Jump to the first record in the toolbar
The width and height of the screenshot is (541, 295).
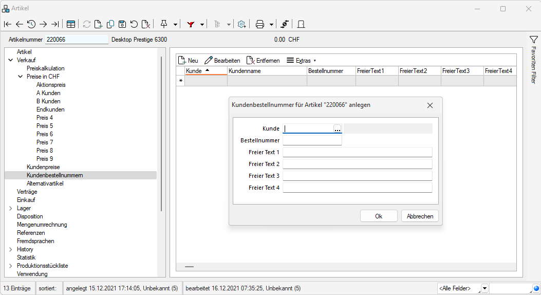[7, 24]
